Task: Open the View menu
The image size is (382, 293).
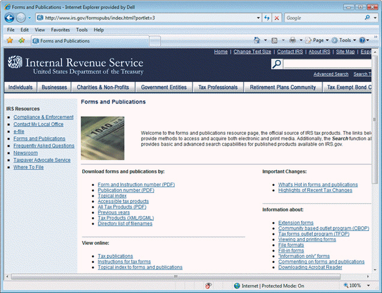Action: point(40,29)
